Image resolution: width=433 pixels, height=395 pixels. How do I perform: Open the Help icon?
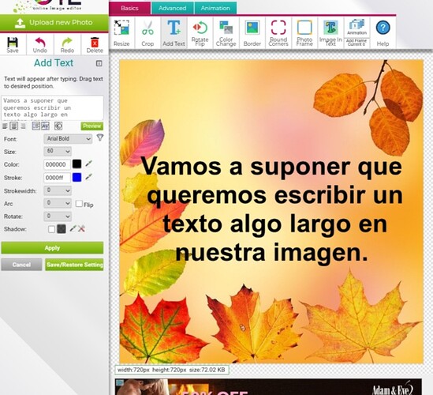click(383, 32)
